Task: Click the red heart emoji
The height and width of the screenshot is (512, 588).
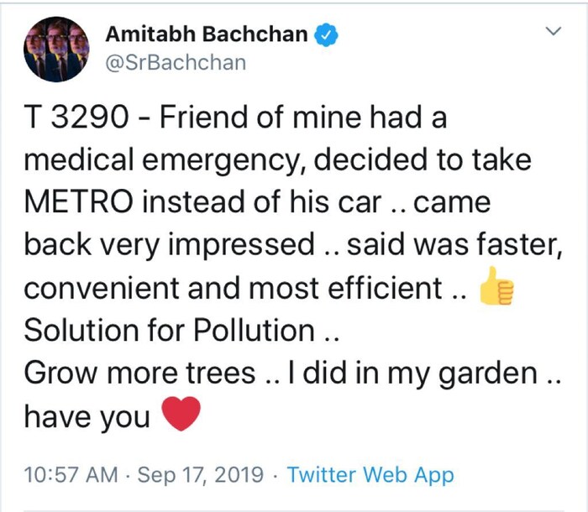Action: [x=180, y=415]
